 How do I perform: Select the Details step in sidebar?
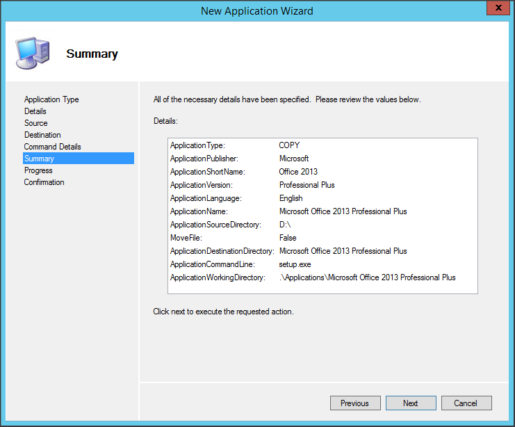(x=35, y=111)
